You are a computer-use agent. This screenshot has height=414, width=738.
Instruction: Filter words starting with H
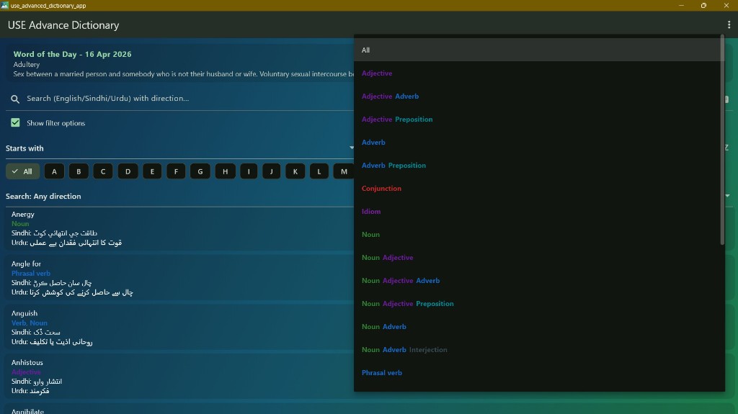click(x=226, y=171)
